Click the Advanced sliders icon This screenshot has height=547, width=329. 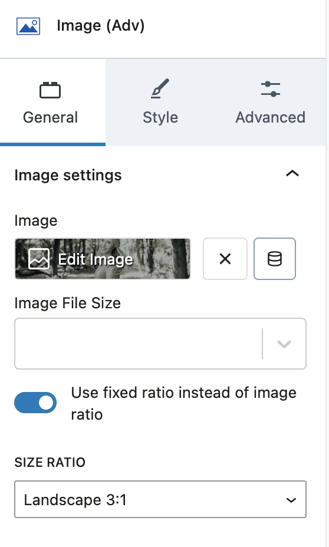point(271,89)
